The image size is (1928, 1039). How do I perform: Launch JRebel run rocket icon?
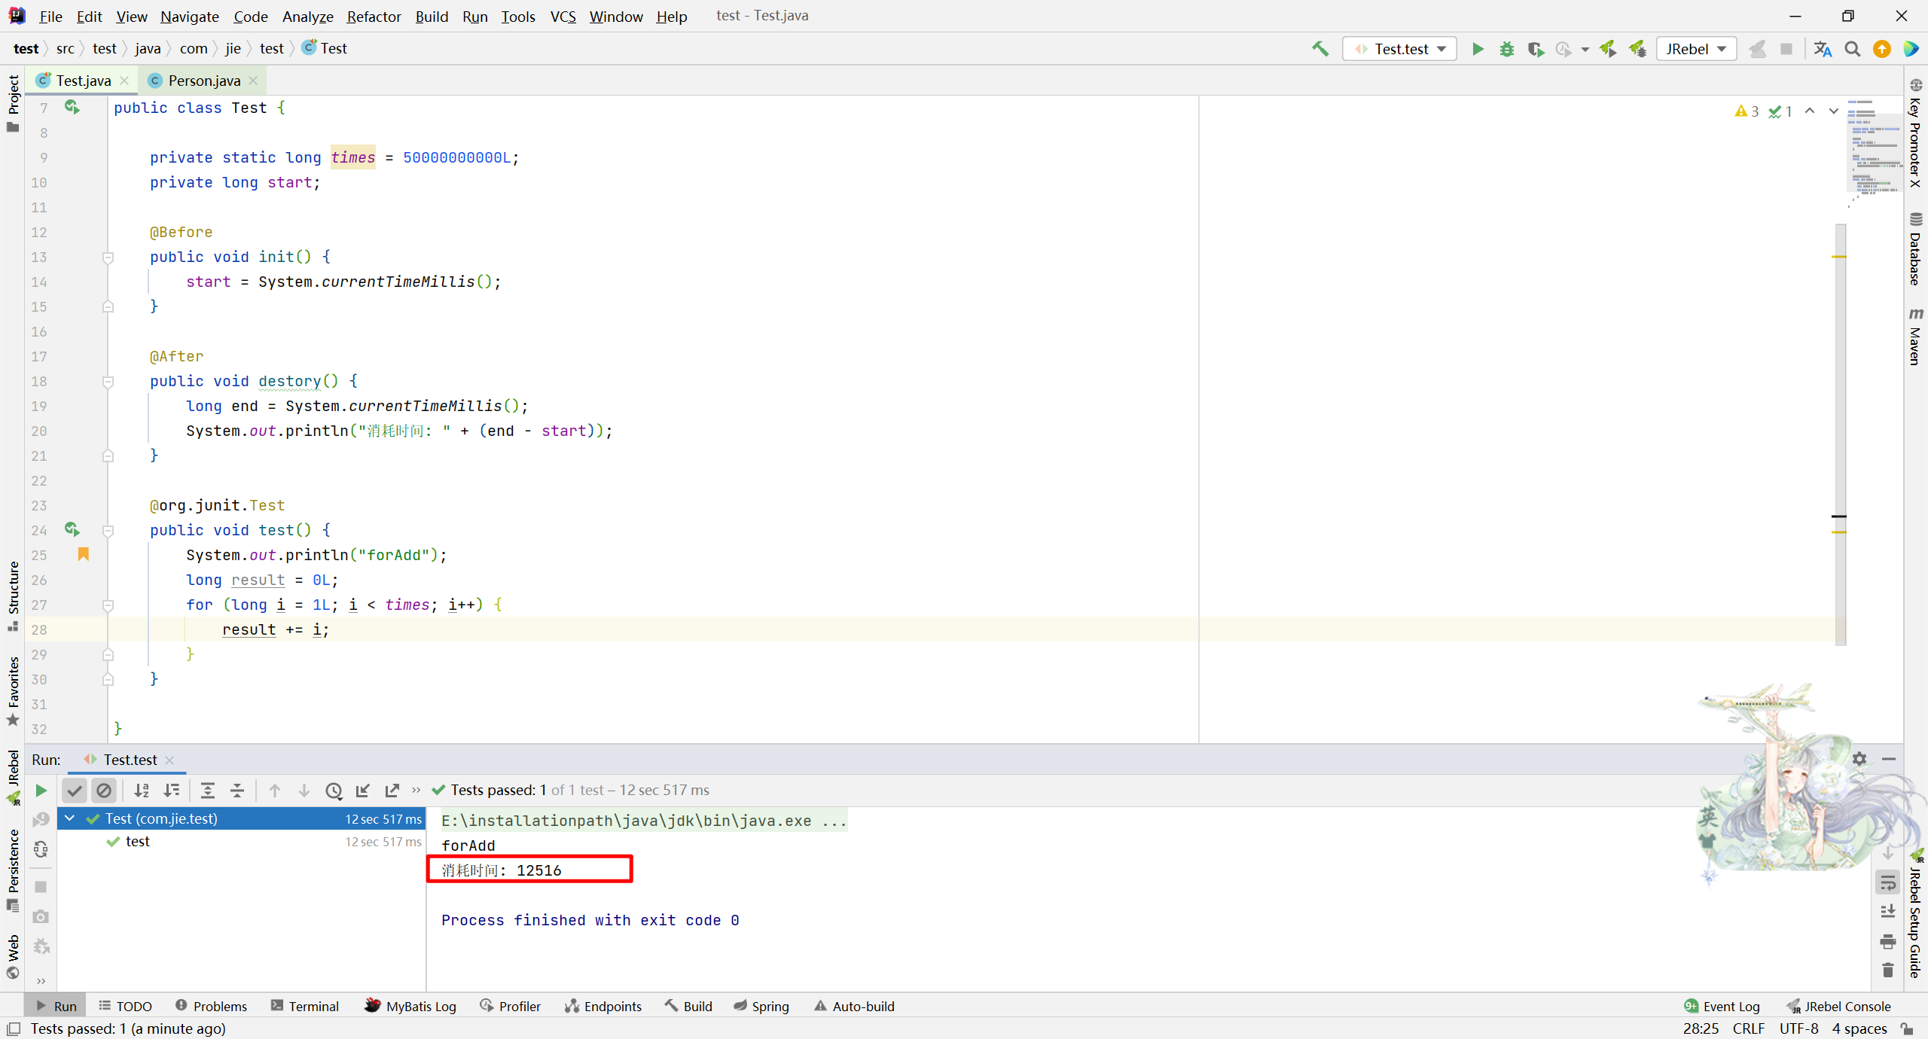pos(1608,48)
